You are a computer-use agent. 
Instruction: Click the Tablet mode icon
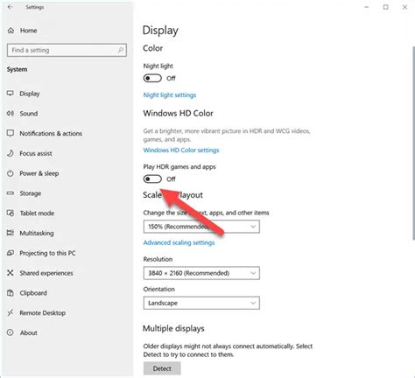(x=11, y=213)
